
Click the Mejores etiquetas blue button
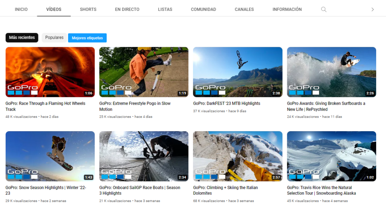tap(87, 38)
